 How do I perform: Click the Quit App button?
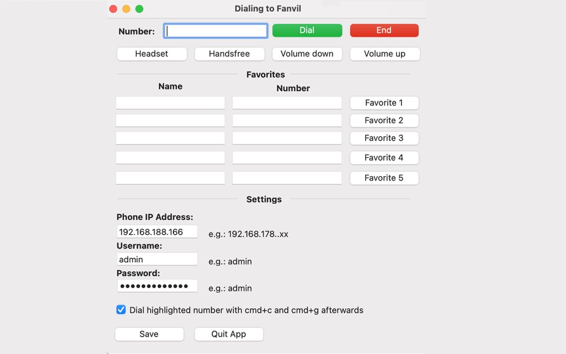[x=229, y=334]
